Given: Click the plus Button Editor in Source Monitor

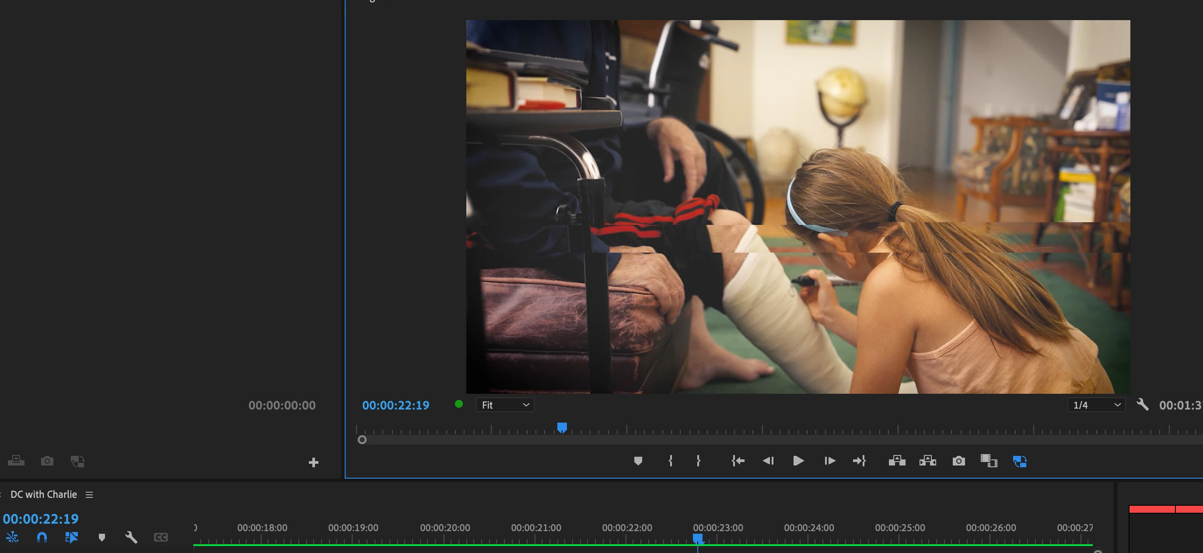Looking at the screenshot, I should (313, 462).
